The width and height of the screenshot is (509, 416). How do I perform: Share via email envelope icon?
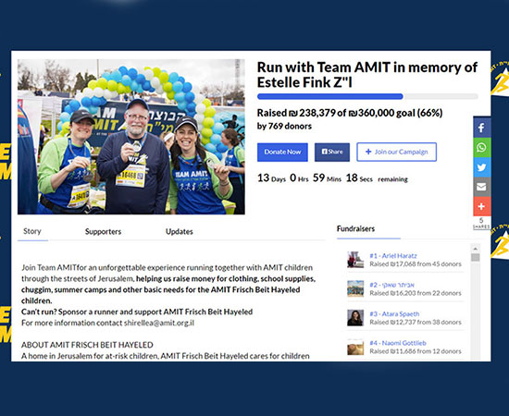(x=482, y=187)
